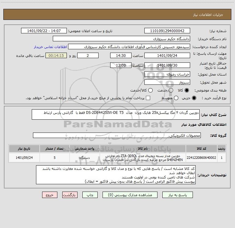Click the price validity date 1401/09/30 field
The width and height of the screenshot is (235, 228).
pos(167,65)
